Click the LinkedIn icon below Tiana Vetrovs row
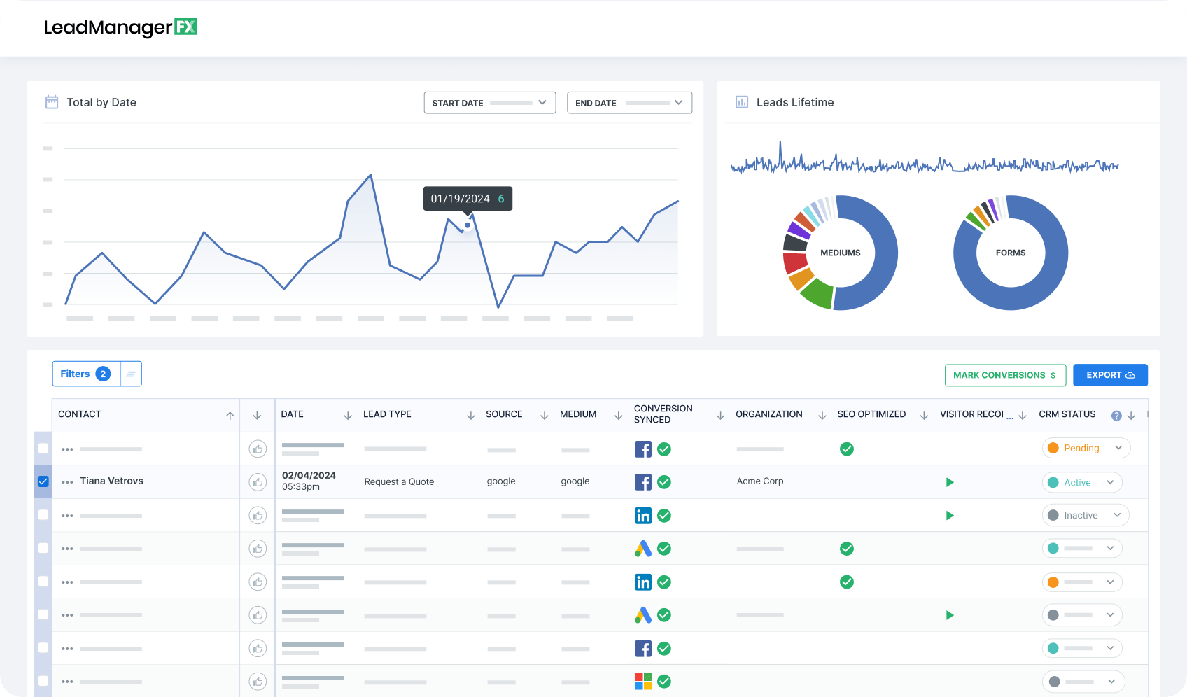 click(x=642, y=515)
